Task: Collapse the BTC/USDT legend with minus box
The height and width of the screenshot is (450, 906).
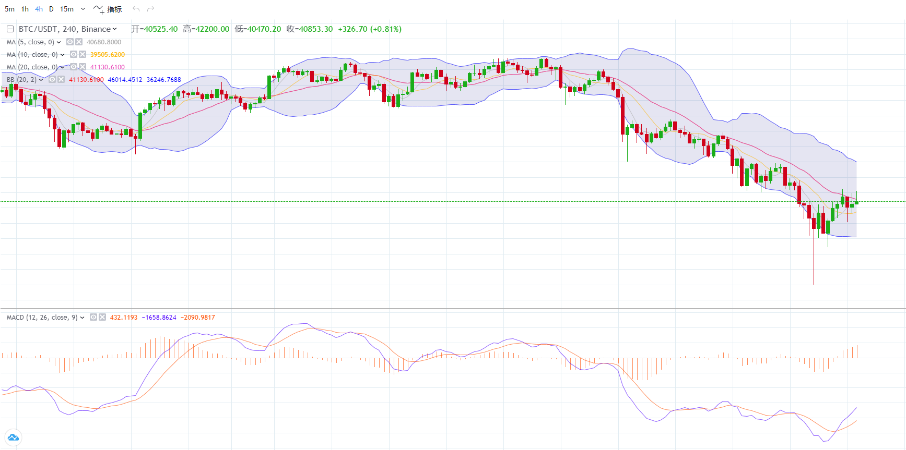Action: coord(10,29)
